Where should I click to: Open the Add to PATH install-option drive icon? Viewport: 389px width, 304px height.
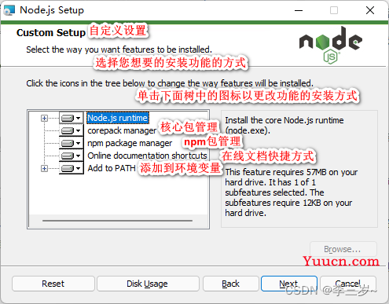[71, 168]
